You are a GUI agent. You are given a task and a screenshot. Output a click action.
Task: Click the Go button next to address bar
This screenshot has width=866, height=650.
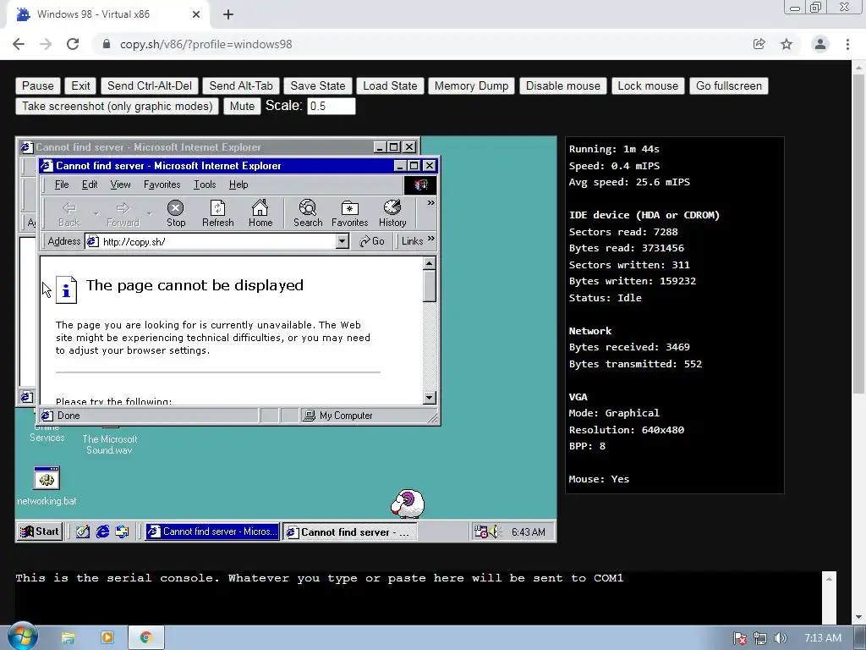(x=372, y=241)
